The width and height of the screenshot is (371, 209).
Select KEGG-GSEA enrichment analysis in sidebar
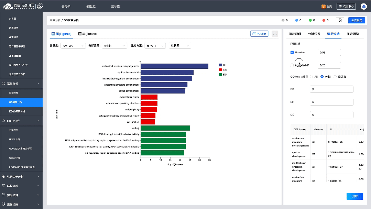21,167
